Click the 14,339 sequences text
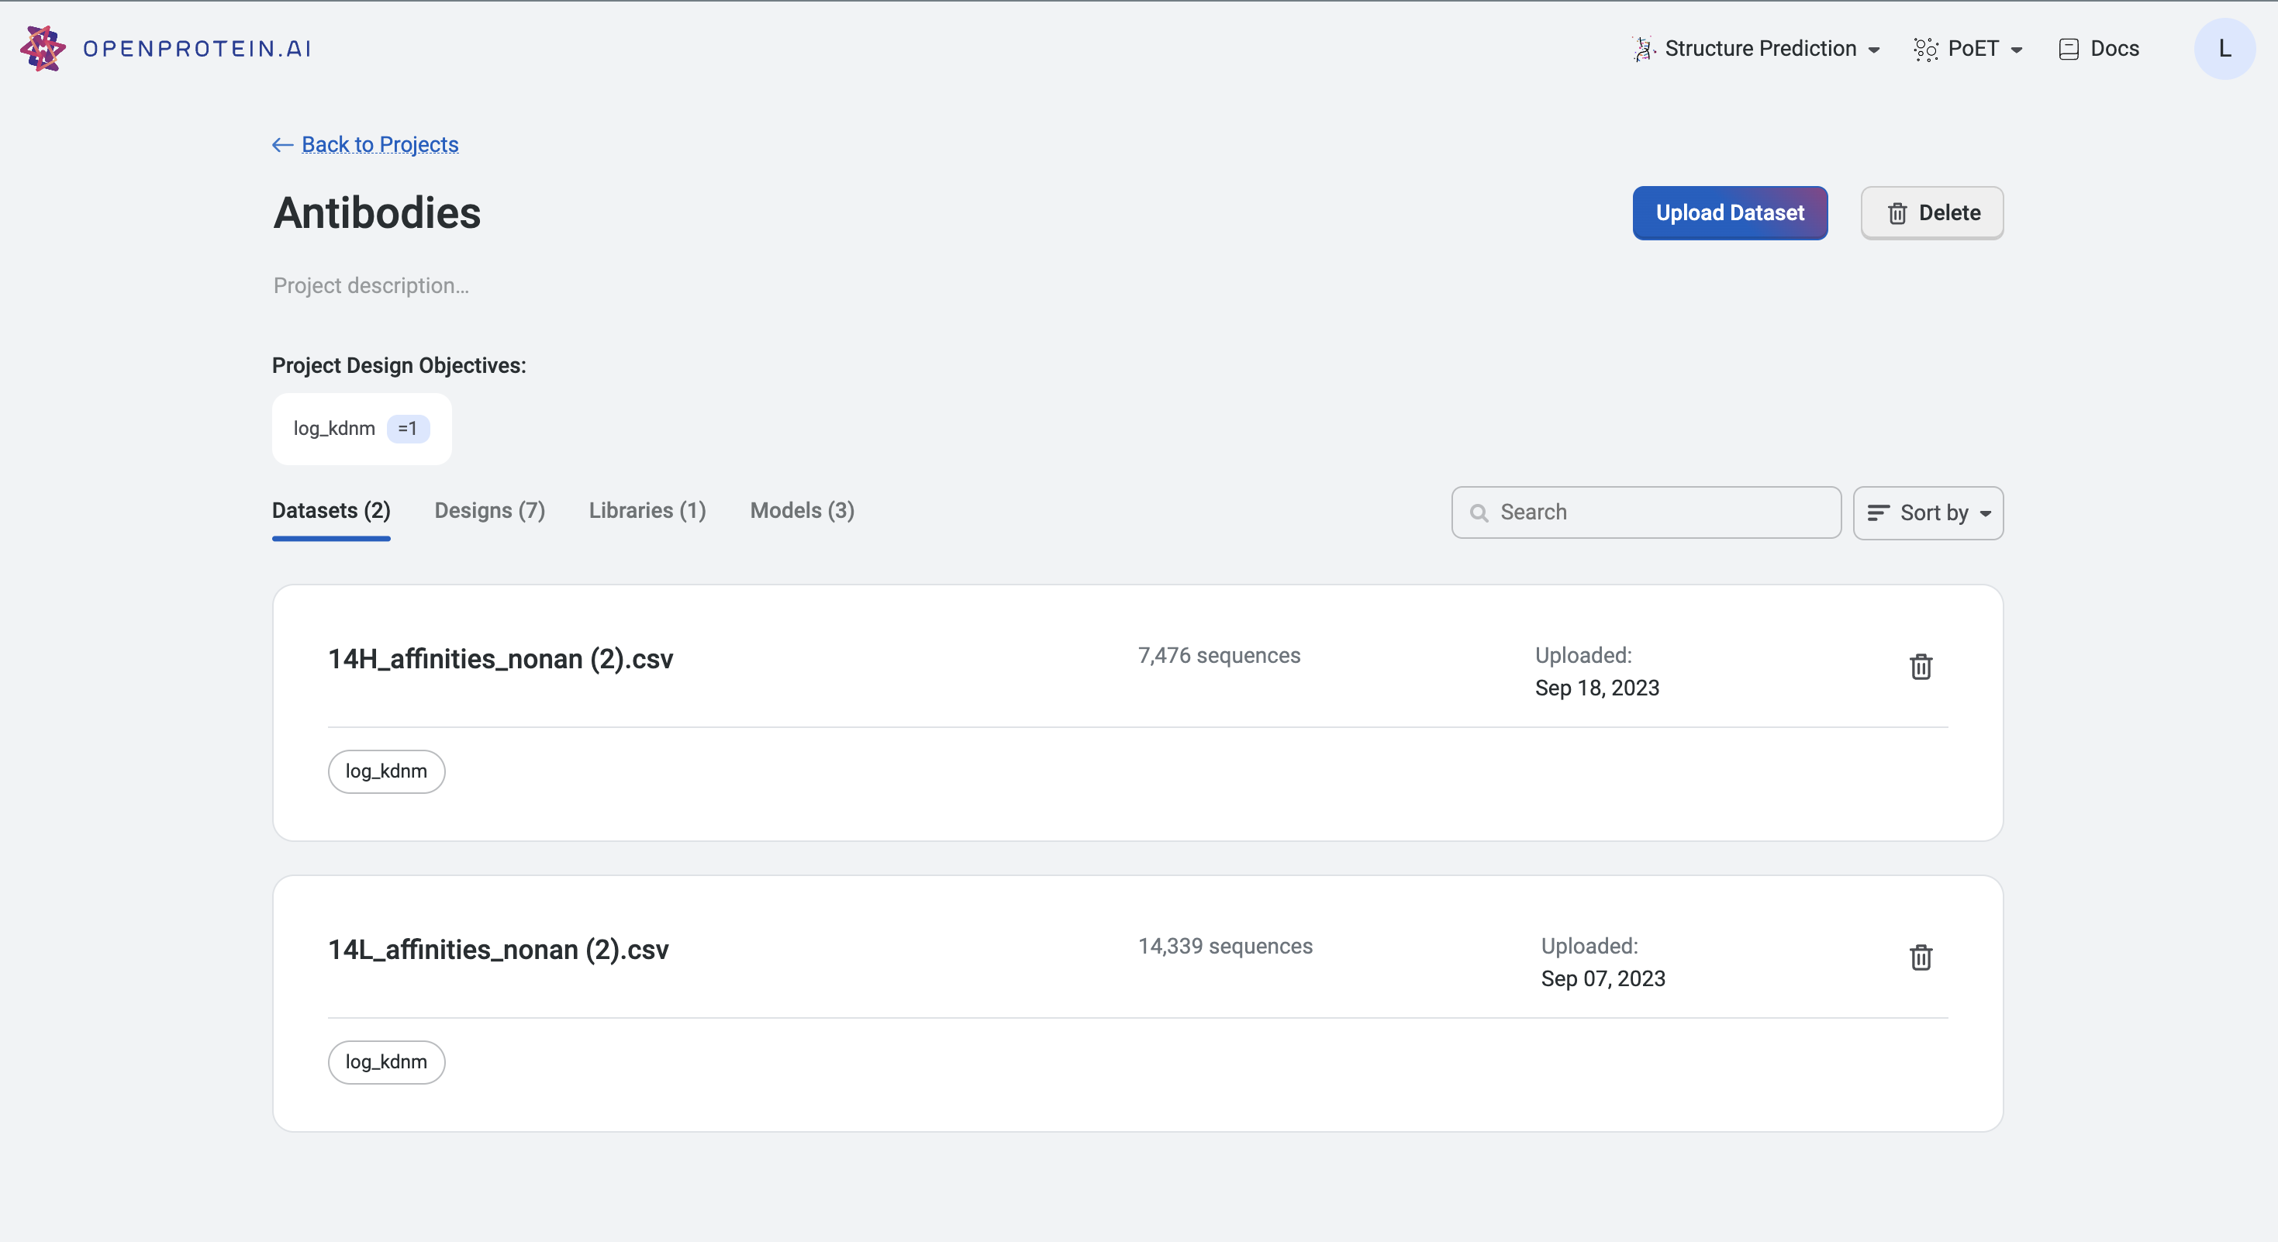The width and height of the screenshot is (2278, 1242). point(1225,947)
